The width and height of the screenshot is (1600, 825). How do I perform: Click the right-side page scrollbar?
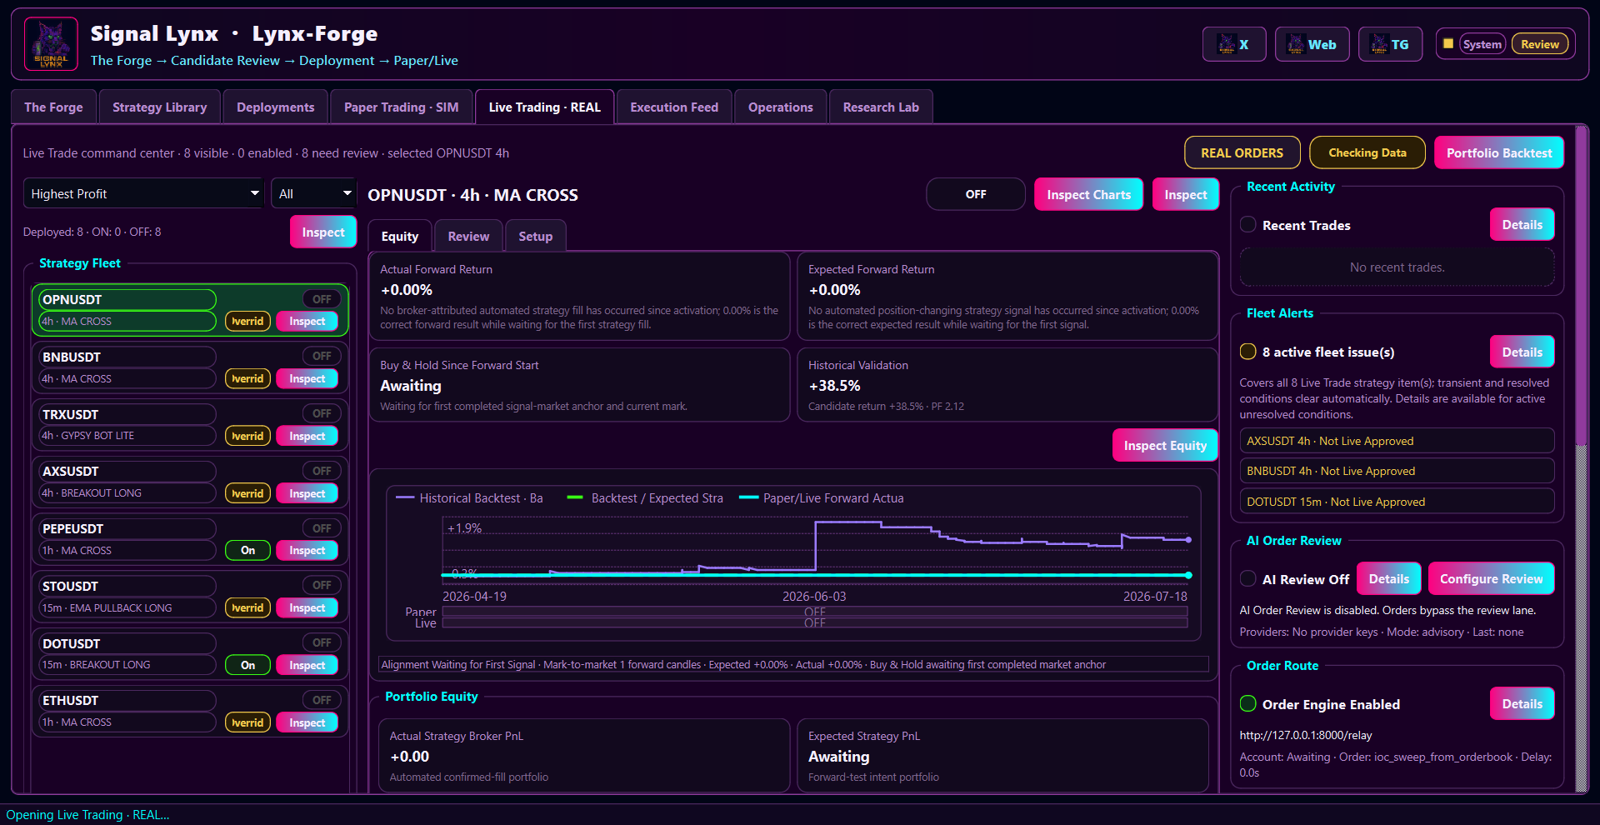tap(1581, 287)
